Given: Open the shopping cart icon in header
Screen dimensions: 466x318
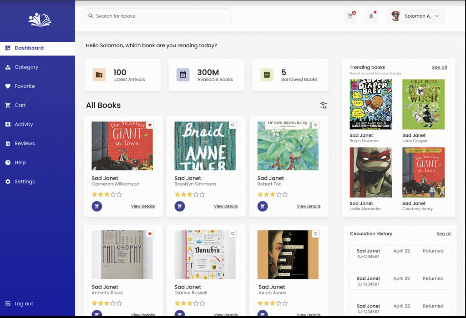Looking at the screenshot, I should tap(350, 16).
